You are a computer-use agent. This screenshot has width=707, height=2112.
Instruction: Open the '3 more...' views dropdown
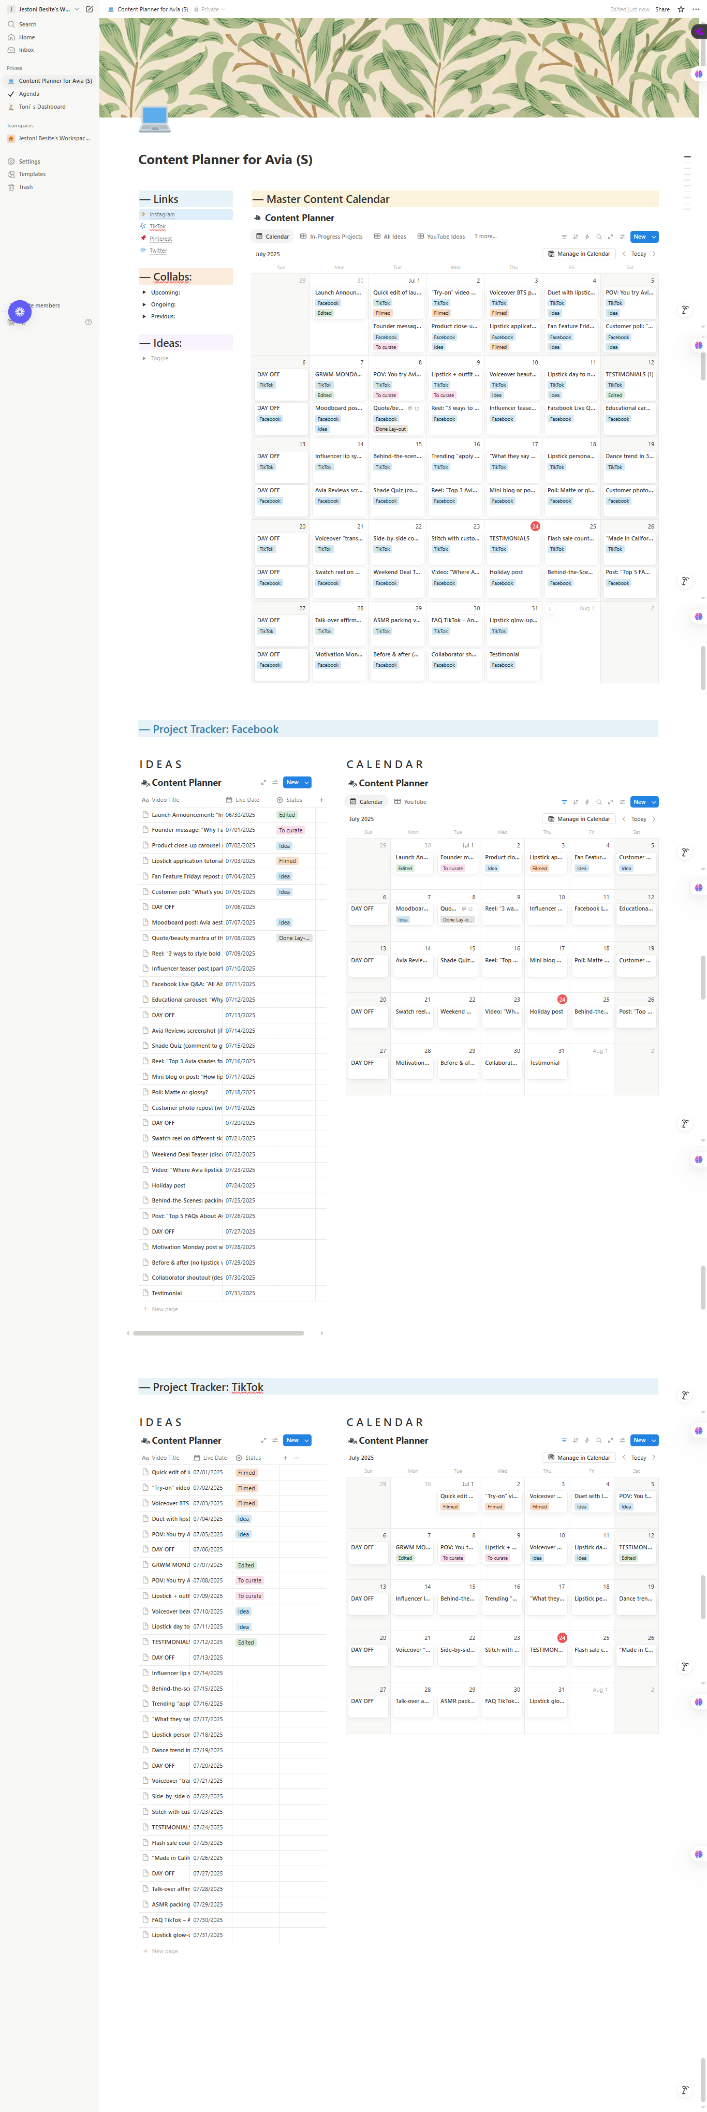tap(485, 236)
